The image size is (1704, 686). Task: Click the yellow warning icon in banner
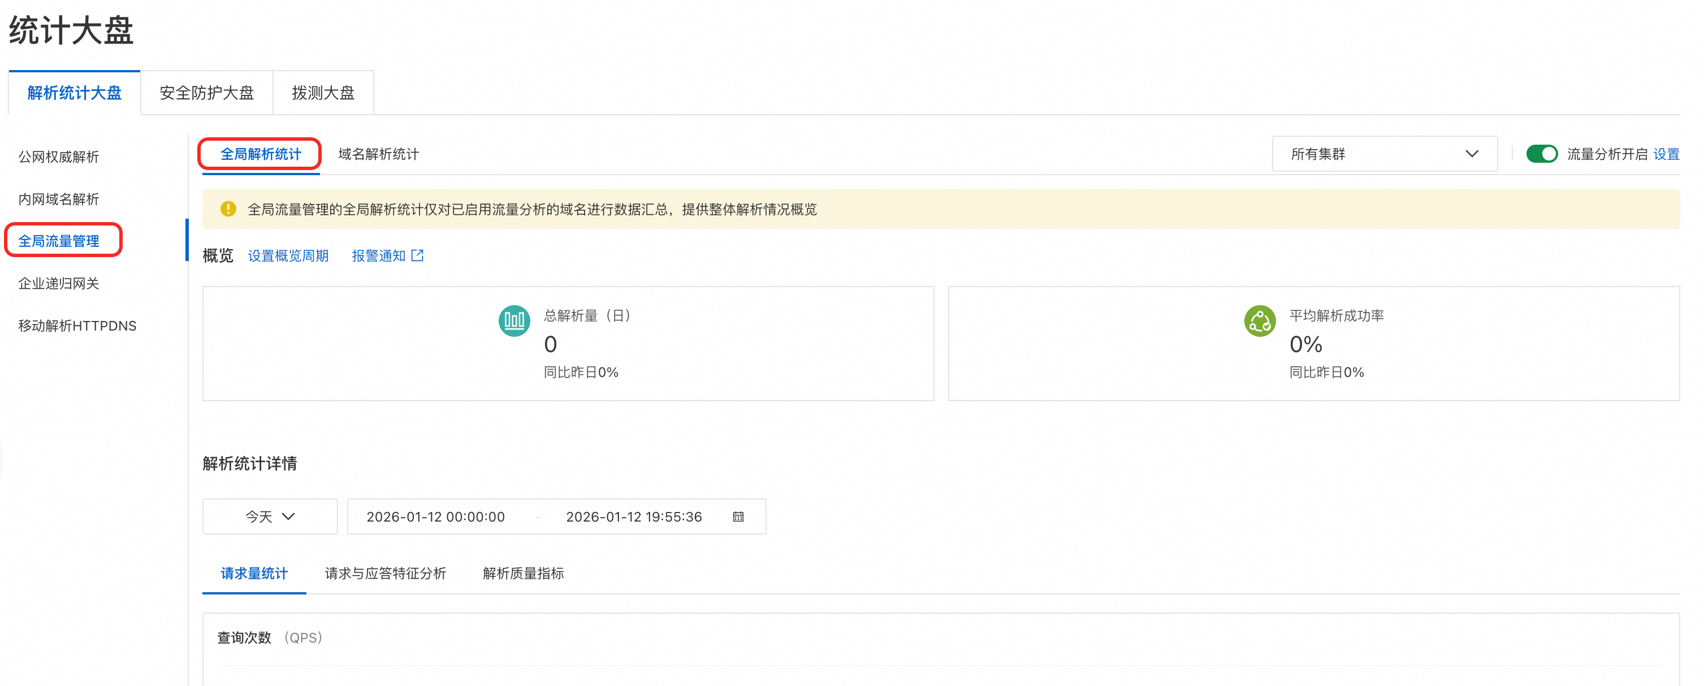228,209
